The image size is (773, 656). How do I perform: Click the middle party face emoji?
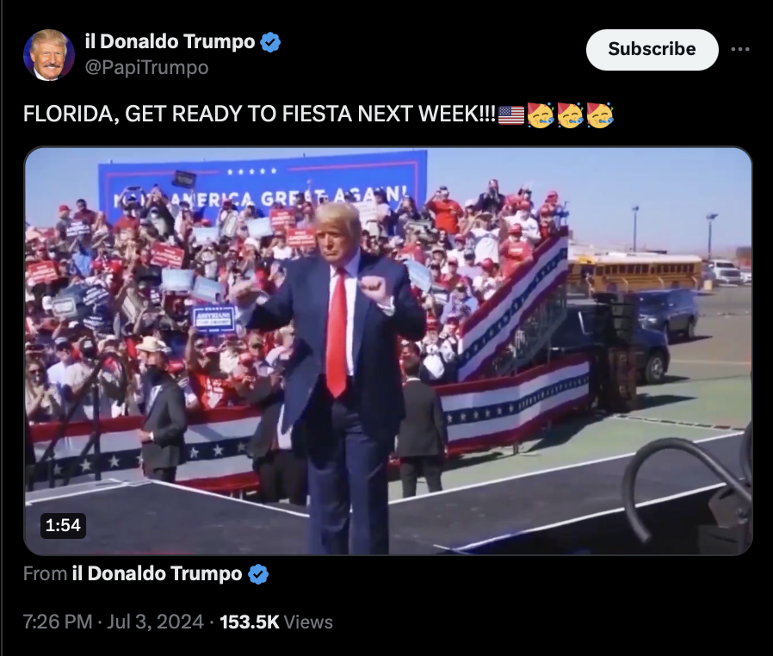570,114
